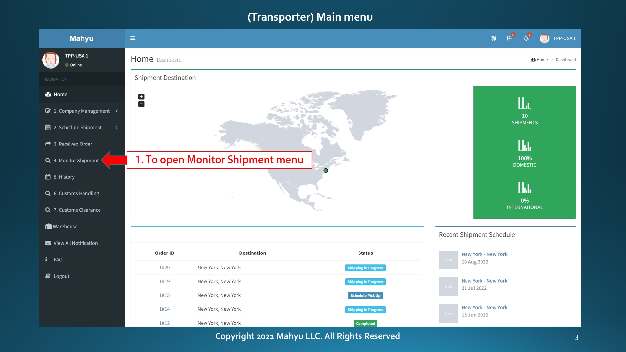This screenshot has width=626, height=352.
Task: Click the Order ID column header
Action: (x=164, y=253)
